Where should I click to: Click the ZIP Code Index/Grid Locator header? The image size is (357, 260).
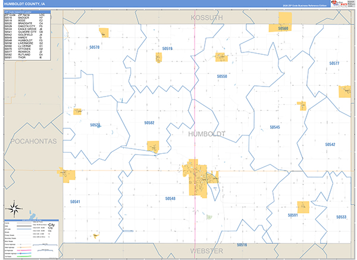(x=27, y=12)
